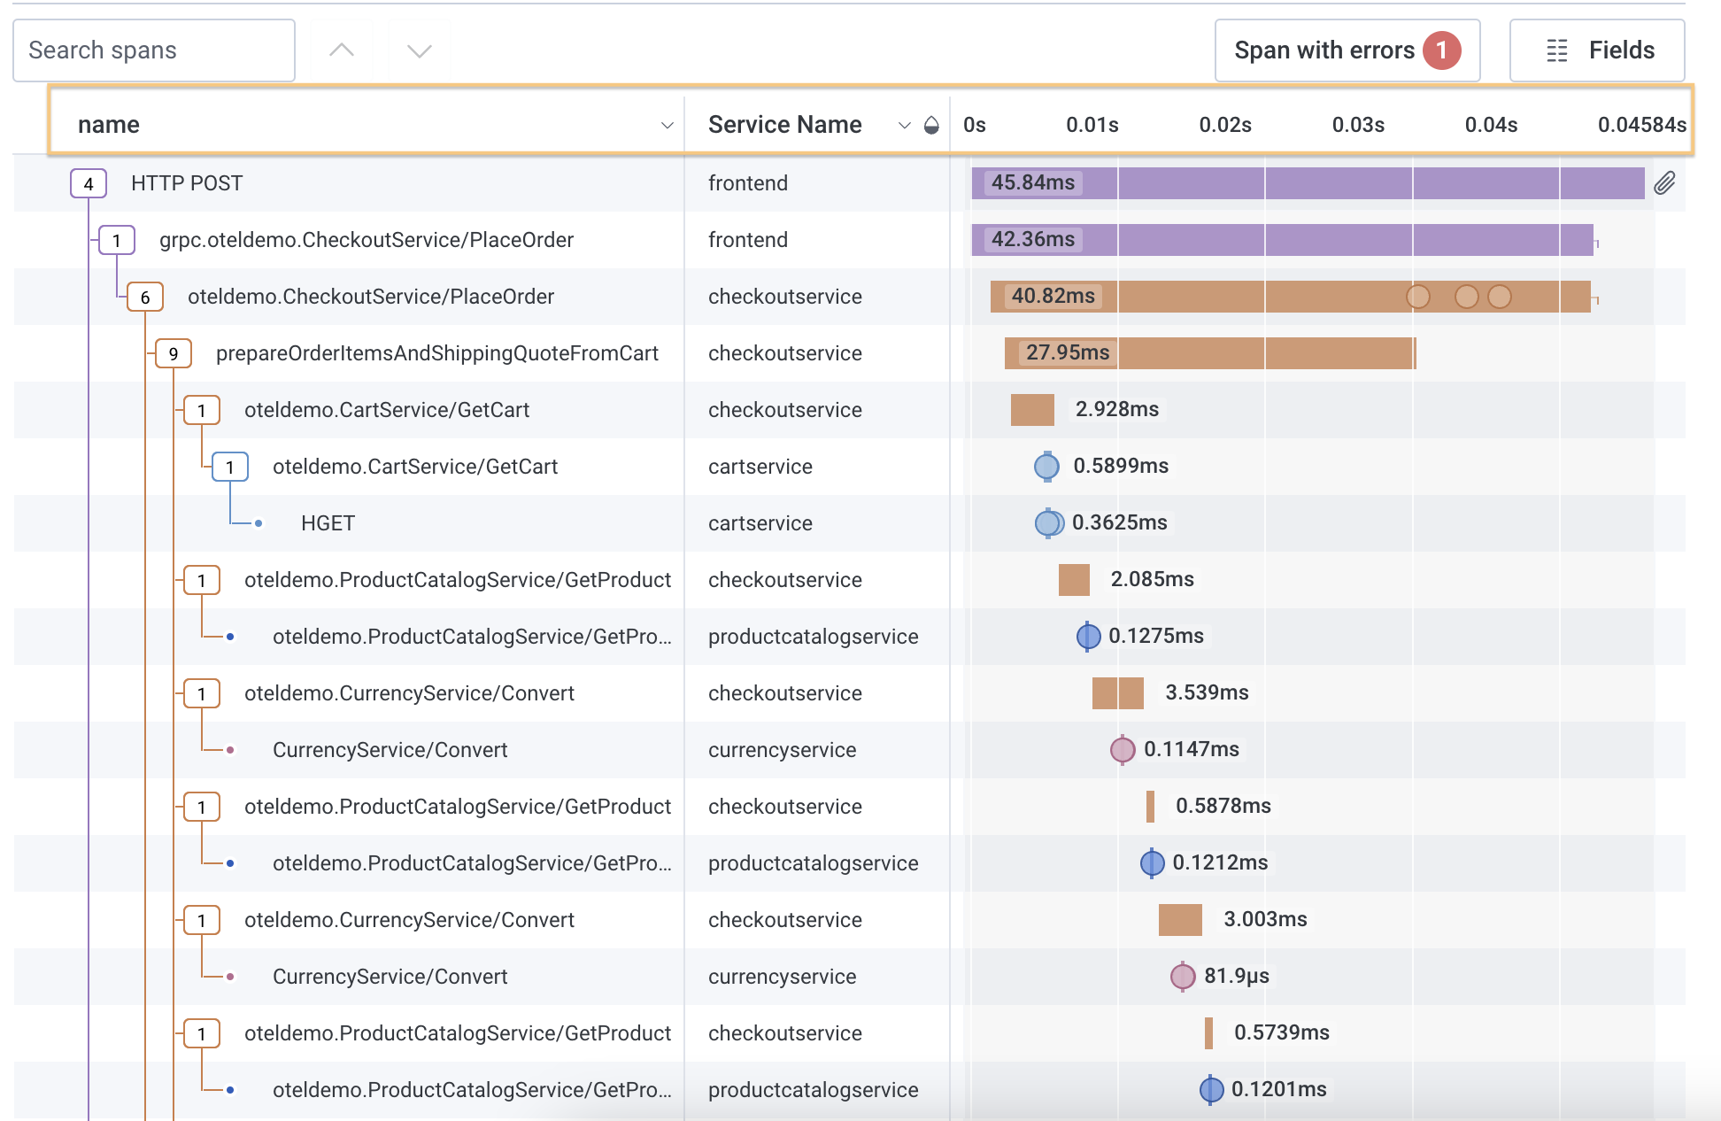Image resolution: width=1721 pixels, height=1121 pixels.
Task: Go to next search result with down arrow
Action: (x=419, y=50)
